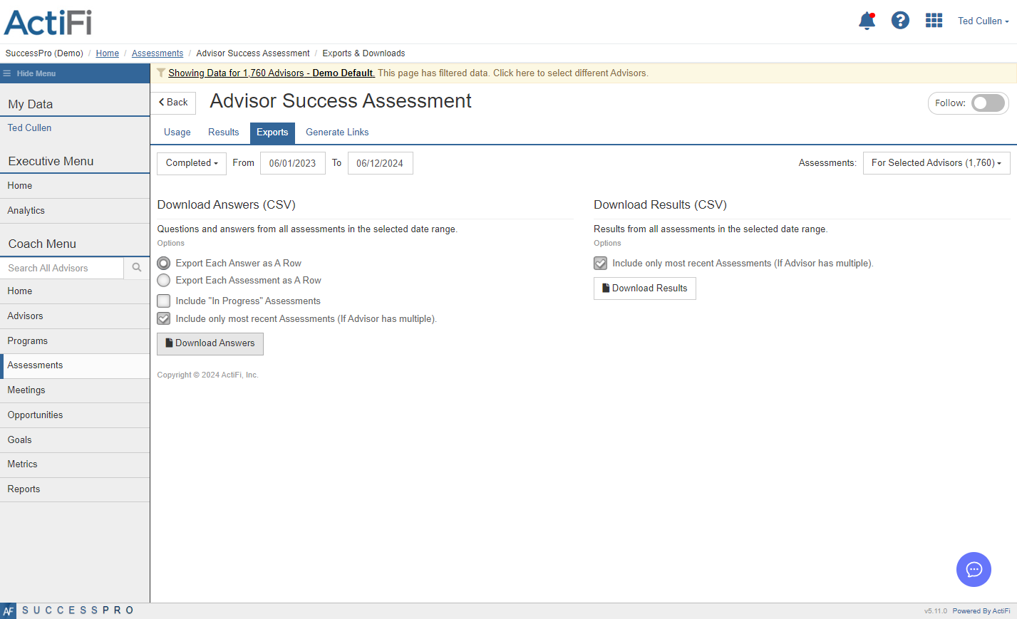
Task: Open Reports in the sidebar
Action: tap(75, 489)
